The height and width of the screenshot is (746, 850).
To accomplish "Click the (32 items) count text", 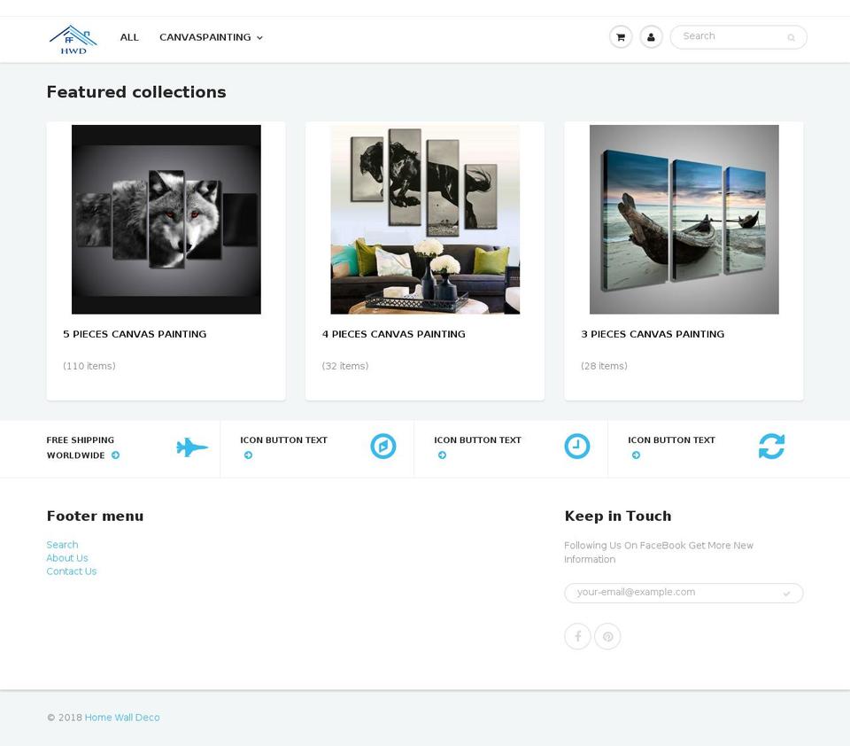I will pyautogui.click(x=345, y=366).
